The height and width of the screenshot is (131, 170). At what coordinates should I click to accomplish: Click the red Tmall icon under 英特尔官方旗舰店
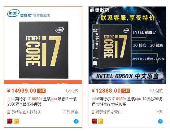pyautogui.click(x=10, y=121)
